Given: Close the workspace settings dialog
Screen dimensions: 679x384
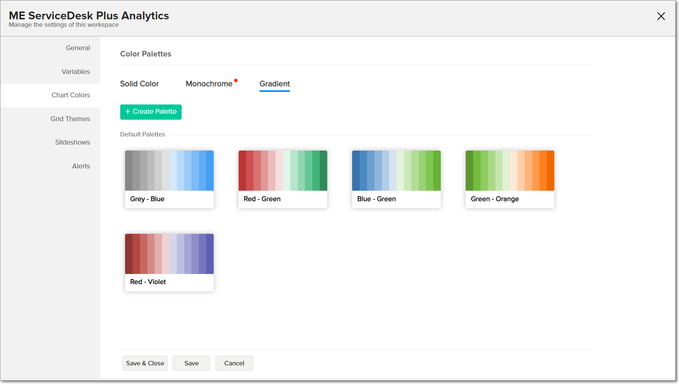Looking at the screenshot, I should click(x=661, y=16).
